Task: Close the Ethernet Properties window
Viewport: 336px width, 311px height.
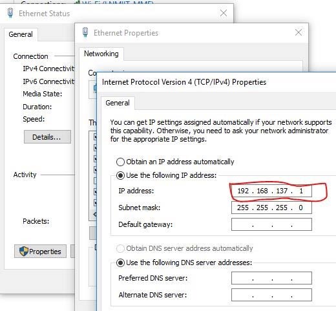Action: point(299,32)
